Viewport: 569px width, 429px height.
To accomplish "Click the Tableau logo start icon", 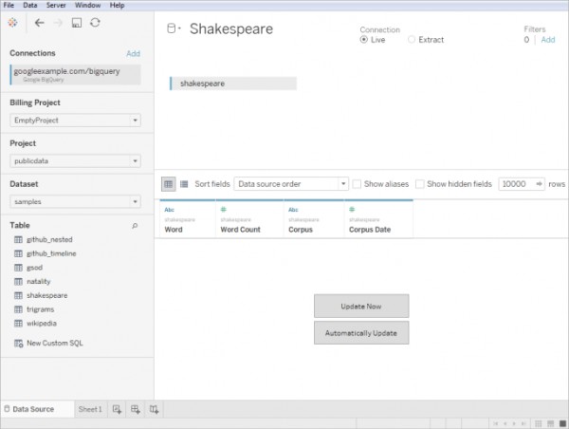I will point(12,23).
